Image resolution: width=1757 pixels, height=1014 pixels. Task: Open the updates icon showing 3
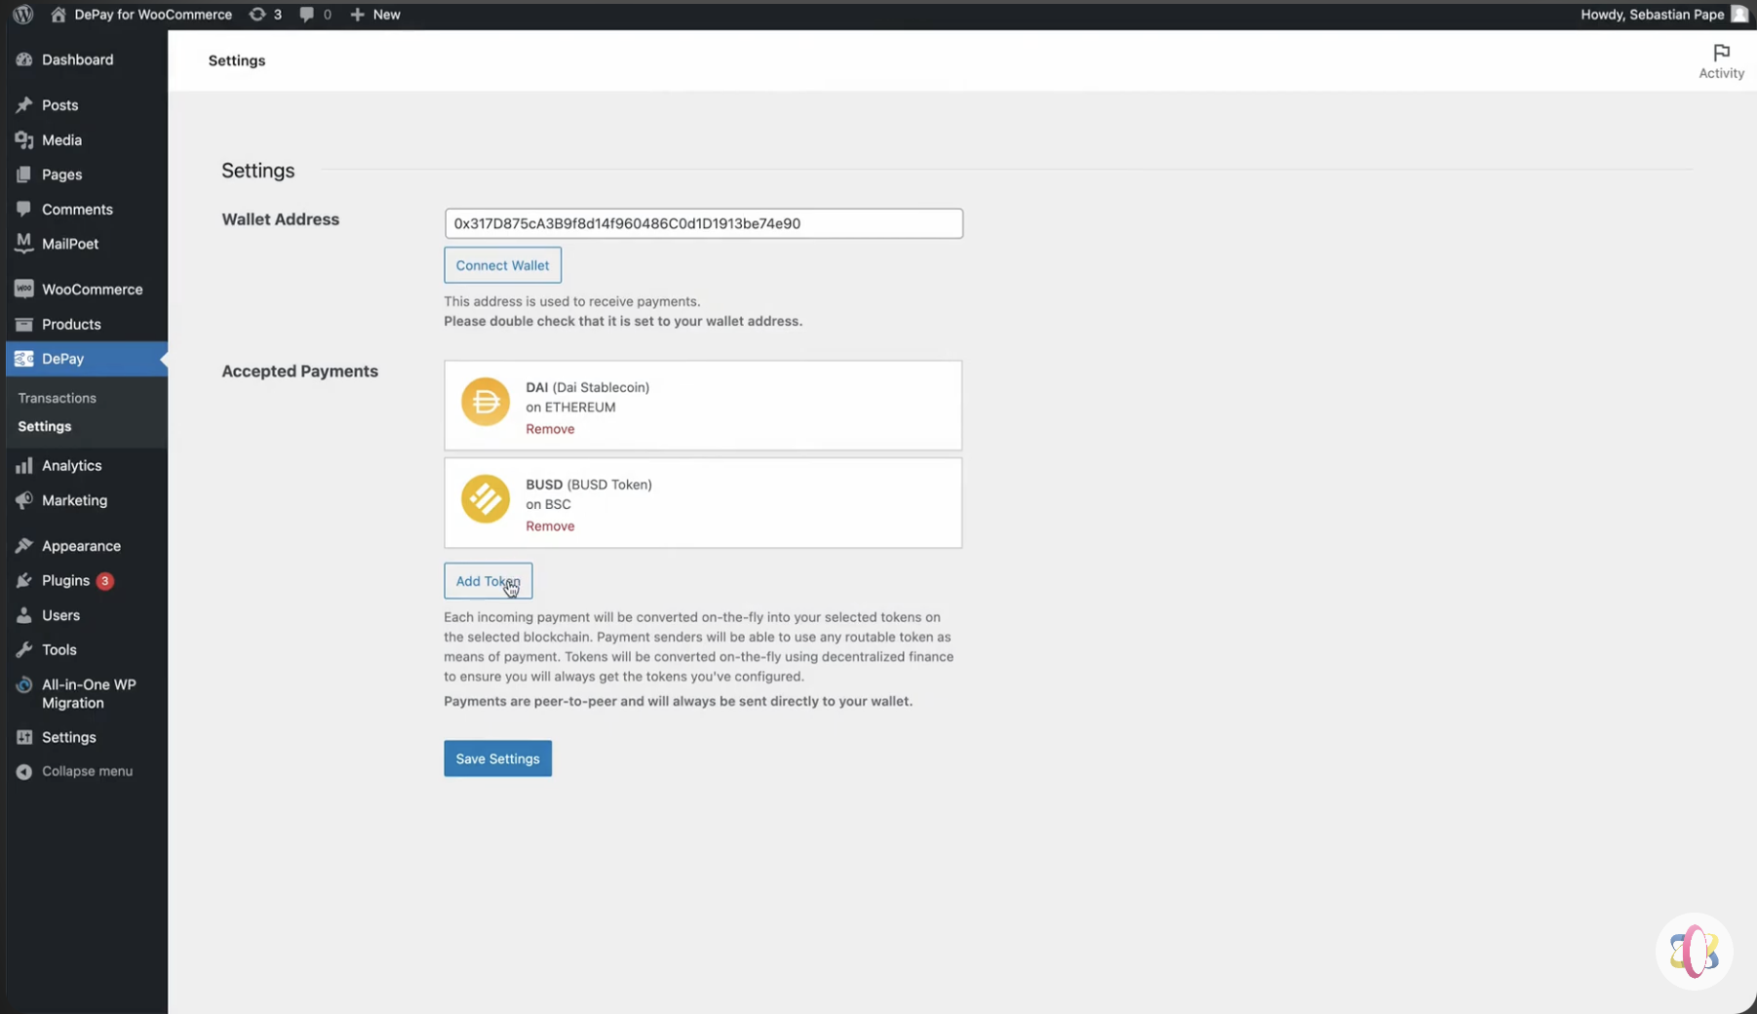coord(259,14)
